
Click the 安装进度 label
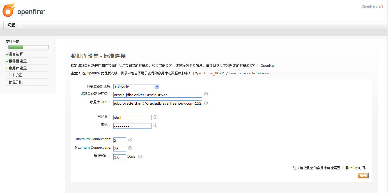click(13, 42)
